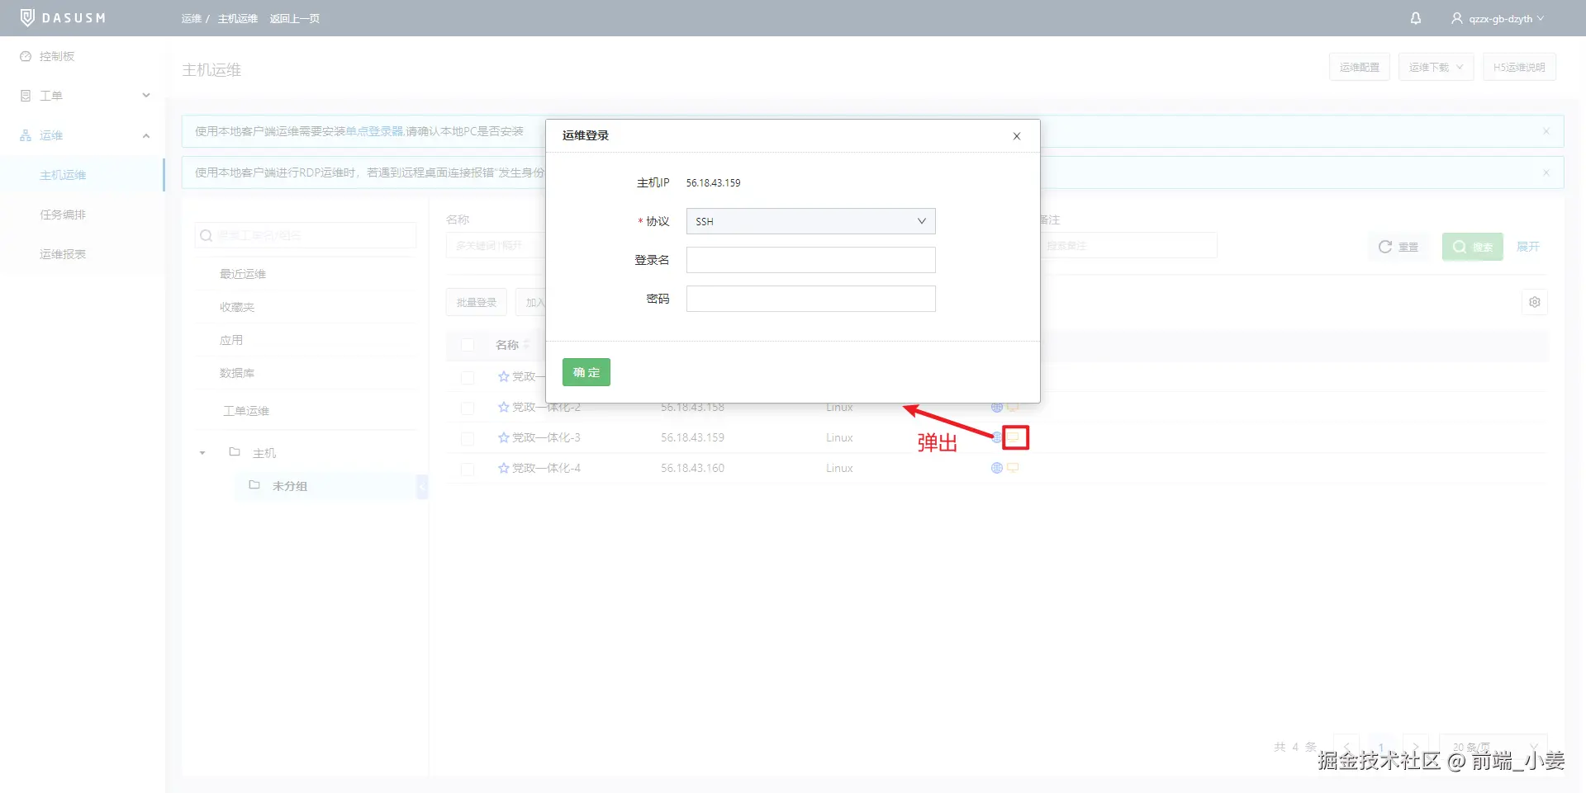The image size is (1586, 793).
Task: Open the 控制板 menu item
Action: [57, 56]
